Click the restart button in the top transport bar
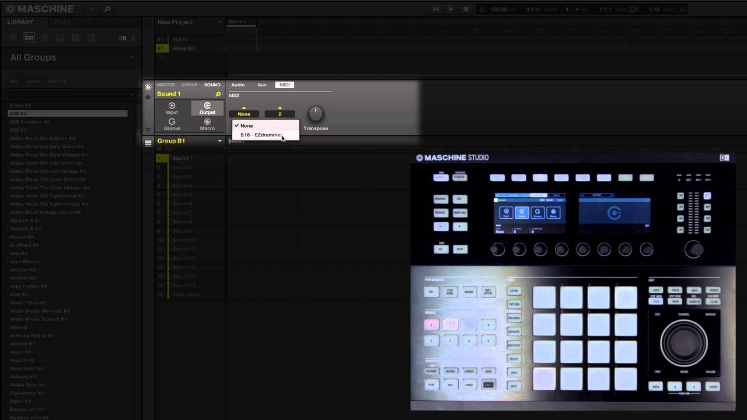747x420 pixels. [x=435, y=9]
